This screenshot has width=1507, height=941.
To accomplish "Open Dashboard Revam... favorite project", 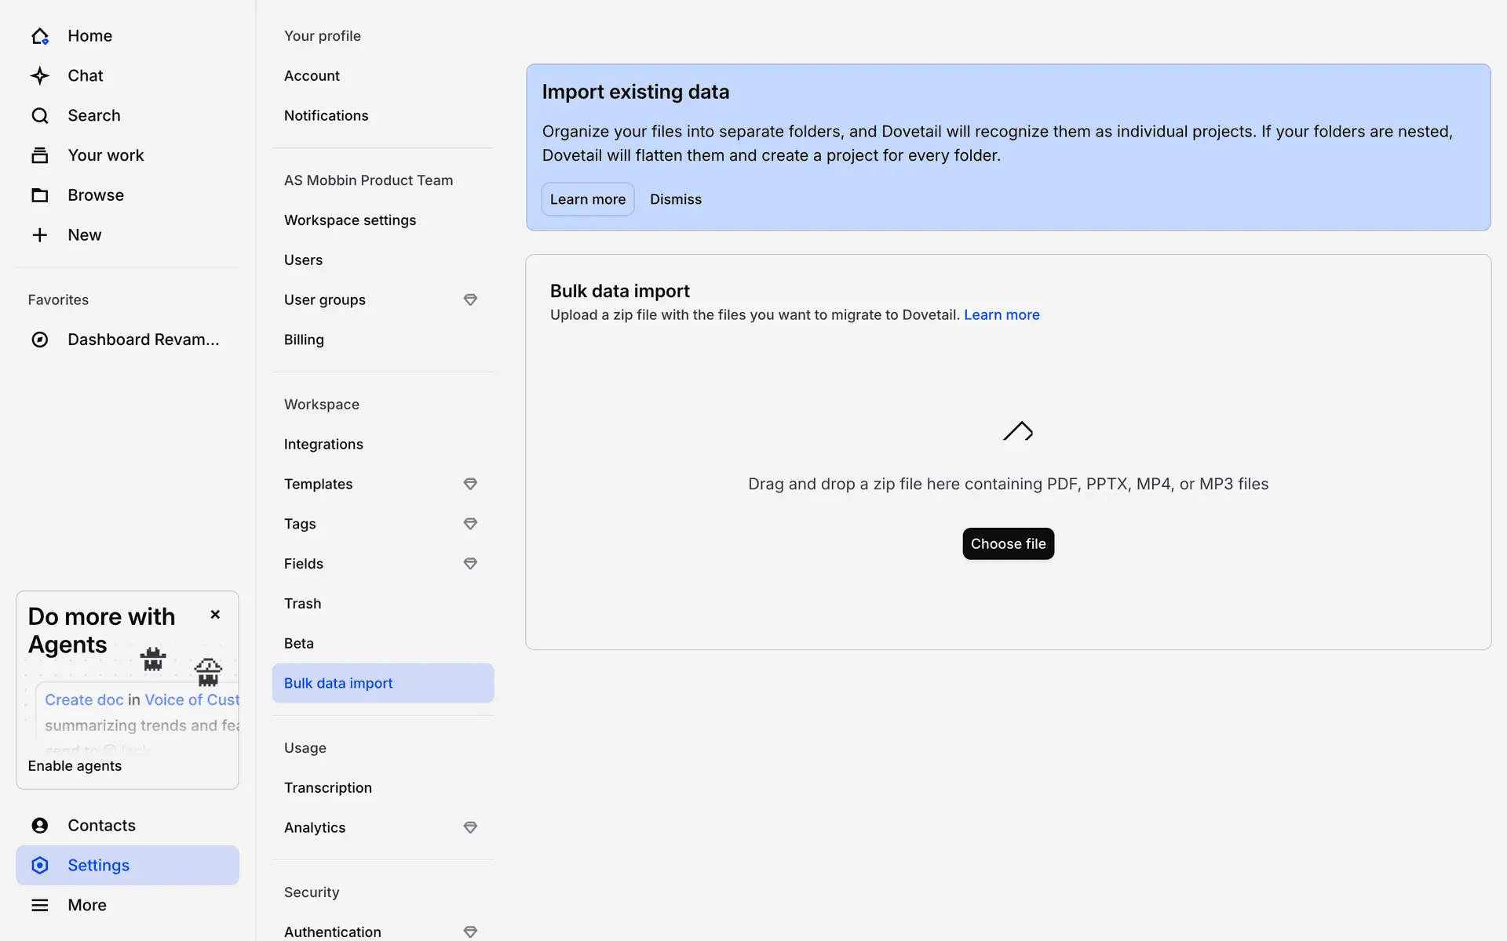I will [143, 340].
